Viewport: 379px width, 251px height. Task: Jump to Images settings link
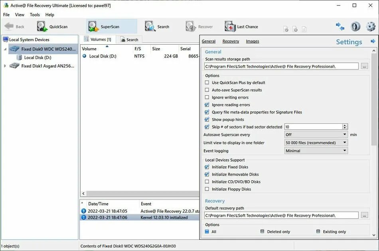point(253,42)
